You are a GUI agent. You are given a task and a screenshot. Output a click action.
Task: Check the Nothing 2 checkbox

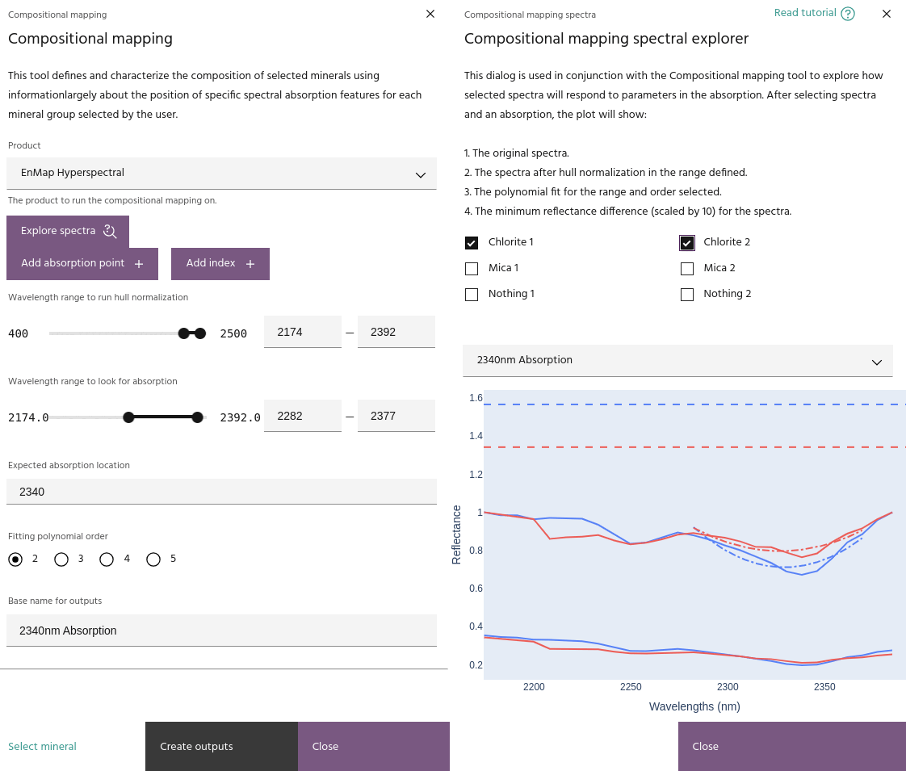(x=687, y=295)
